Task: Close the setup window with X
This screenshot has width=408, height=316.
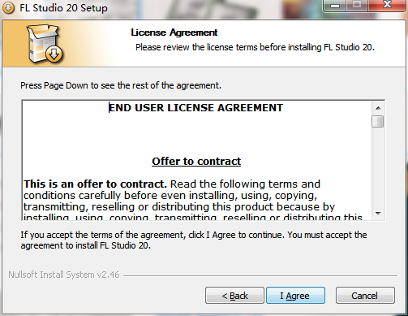Action: (387, 6)
